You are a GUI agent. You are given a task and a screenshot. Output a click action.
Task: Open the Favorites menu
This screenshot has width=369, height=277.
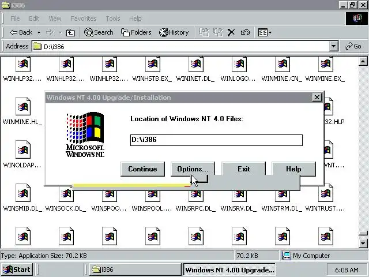[83, 18]
